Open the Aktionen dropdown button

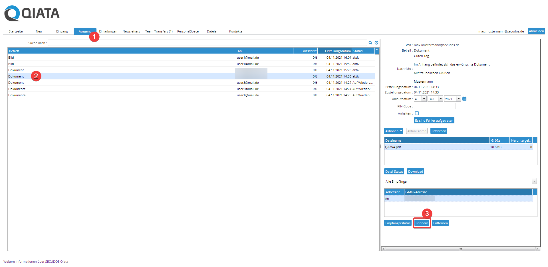[x=394, y=131]
